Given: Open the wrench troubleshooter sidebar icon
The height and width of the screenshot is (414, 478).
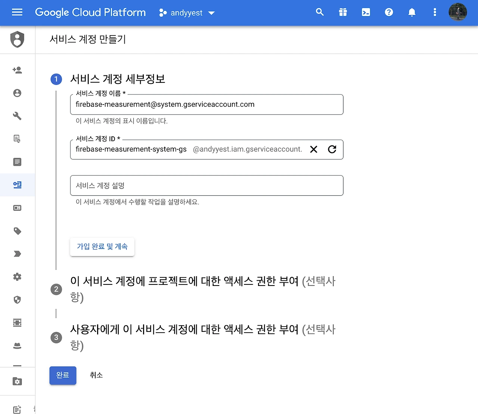Looking at the screenshot, I should click(17, 116).
